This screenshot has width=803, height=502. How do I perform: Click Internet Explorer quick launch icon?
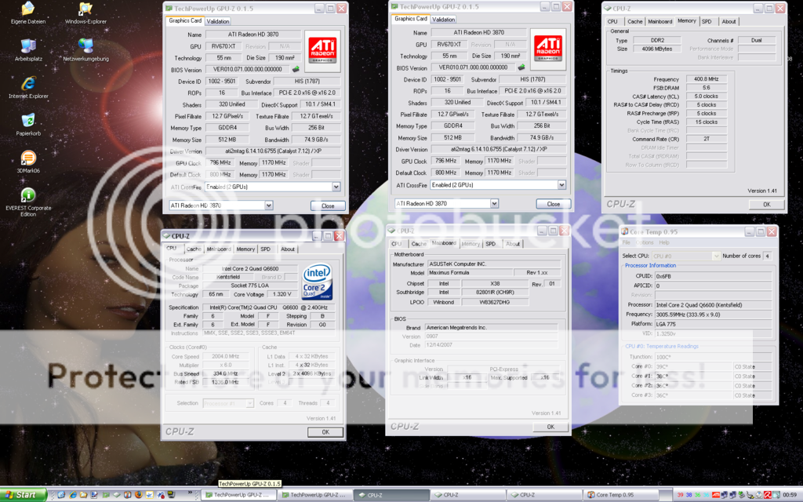click(73, 495)
